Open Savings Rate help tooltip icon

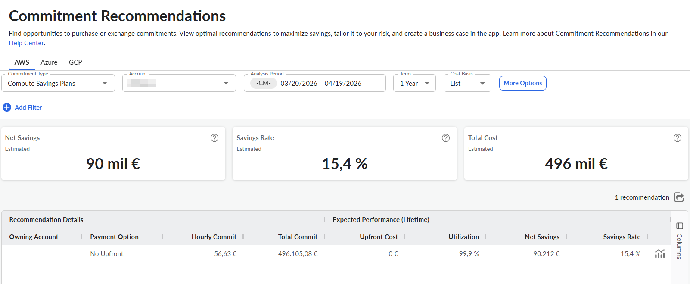pos(446,138)
